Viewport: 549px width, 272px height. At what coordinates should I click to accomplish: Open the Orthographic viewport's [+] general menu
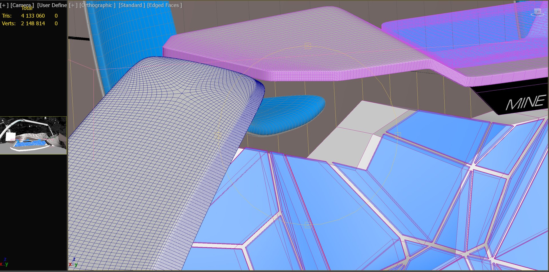[x=73, y=5]
